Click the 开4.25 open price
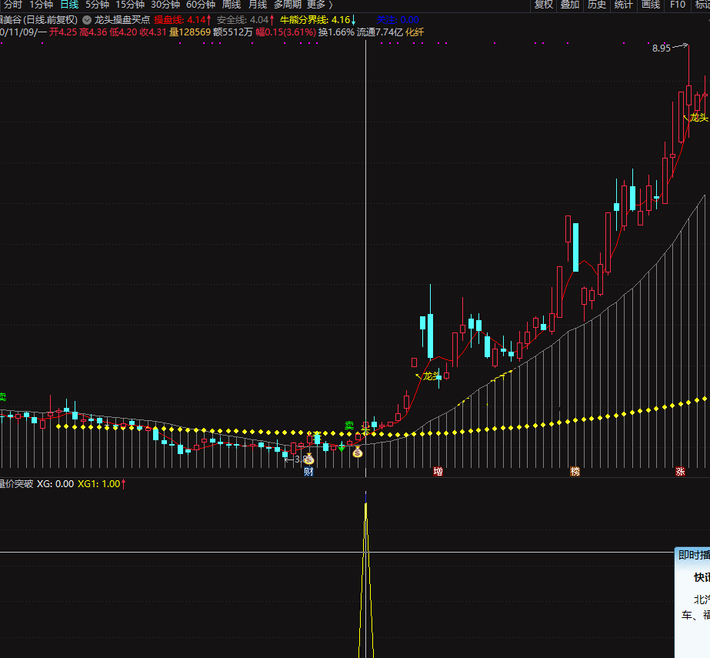The width and height of the screenshot is (710, 658). point(63,32)
